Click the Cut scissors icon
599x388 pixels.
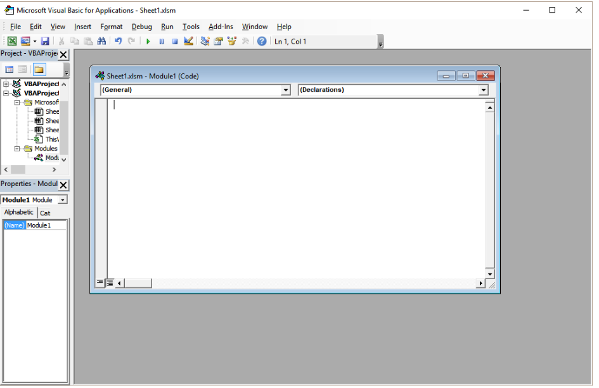[61, 41]
